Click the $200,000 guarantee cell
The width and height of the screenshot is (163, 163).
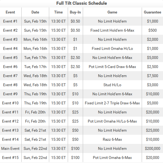pos(152,149)
